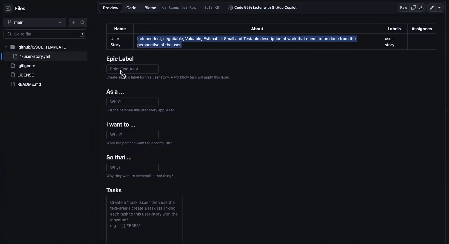Open the main branch dropdown
The width and height of the screenshot is (449, 244).
pyautogui.click(x=35, y=22)
